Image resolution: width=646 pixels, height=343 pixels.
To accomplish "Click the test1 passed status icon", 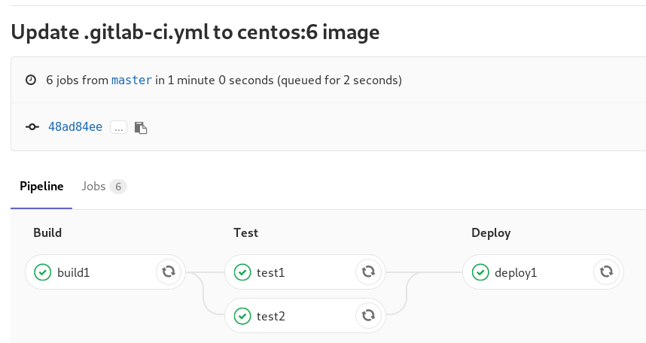I will click(242, 272).
